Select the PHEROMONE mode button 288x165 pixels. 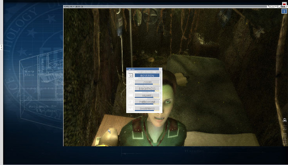(x=147, y=102)
